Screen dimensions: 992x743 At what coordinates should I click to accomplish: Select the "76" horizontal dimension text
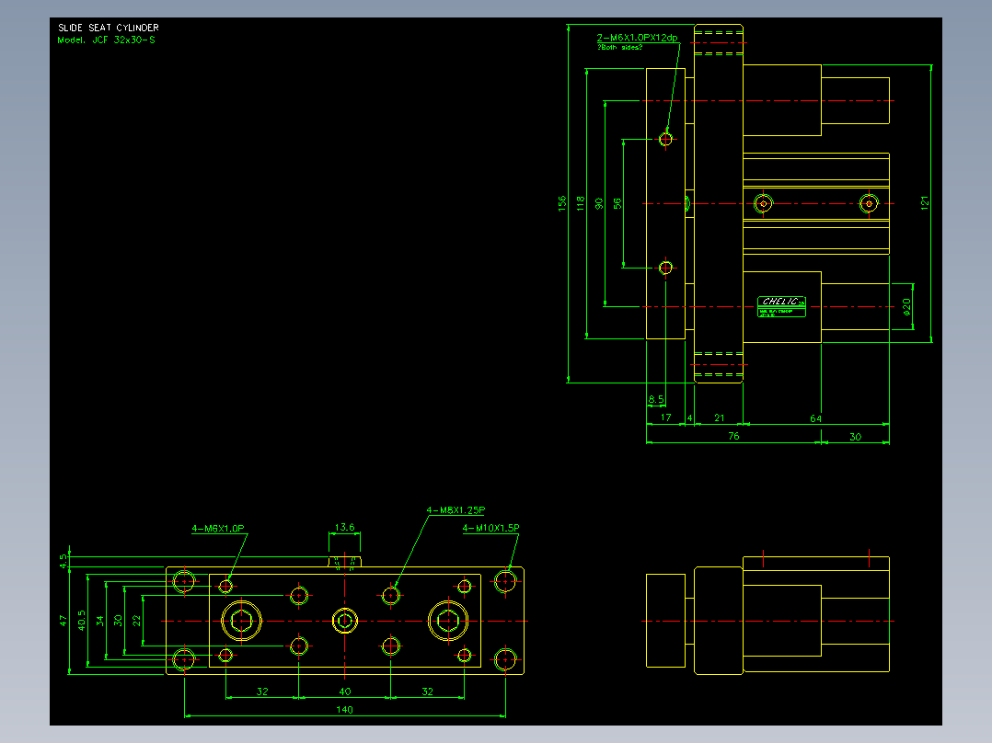733,436
